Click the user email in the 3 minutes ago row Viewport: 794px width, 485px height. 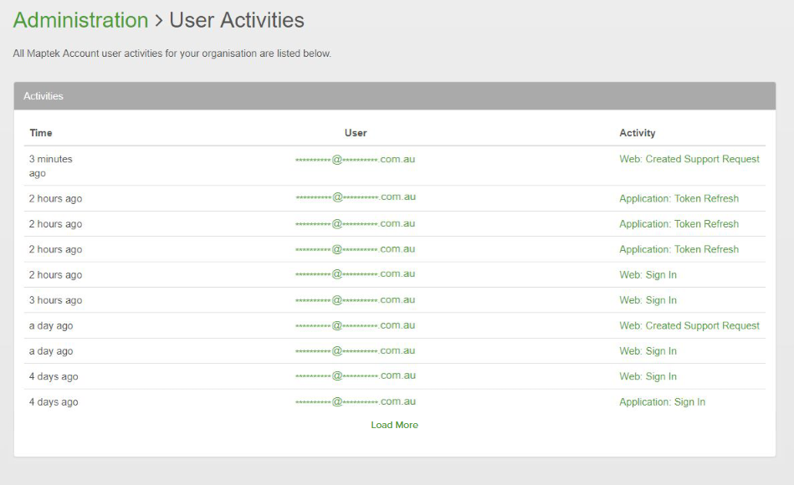[355, 159]
